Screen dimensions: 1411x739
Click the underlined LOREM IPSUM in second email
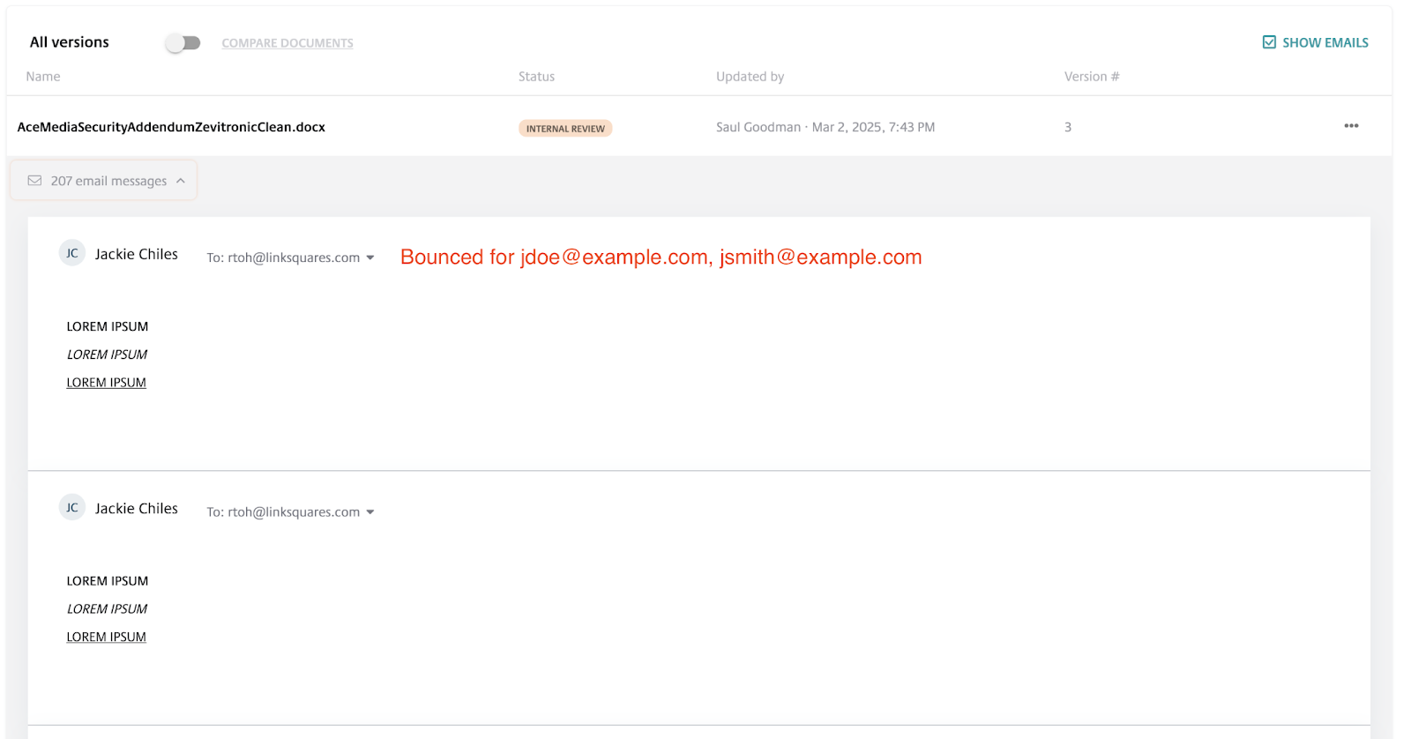pyautogui.click(x=107, y=637)
